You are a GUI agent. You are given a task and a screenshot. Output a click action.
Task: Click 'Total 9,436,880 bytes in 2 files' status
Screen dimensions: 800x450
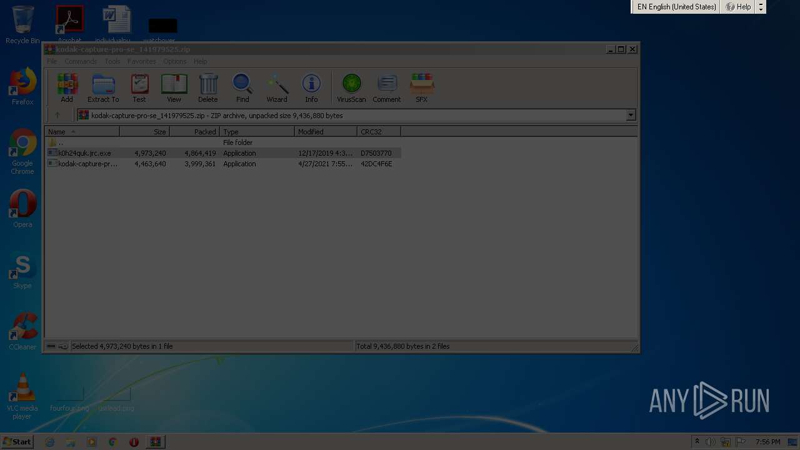403,346
